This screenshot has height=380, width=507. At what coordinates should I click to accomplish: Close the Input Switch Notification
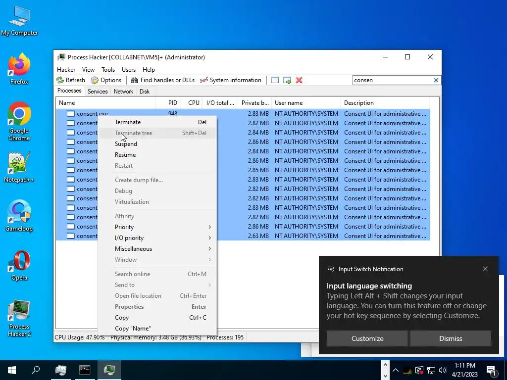(x=485, y=269)
